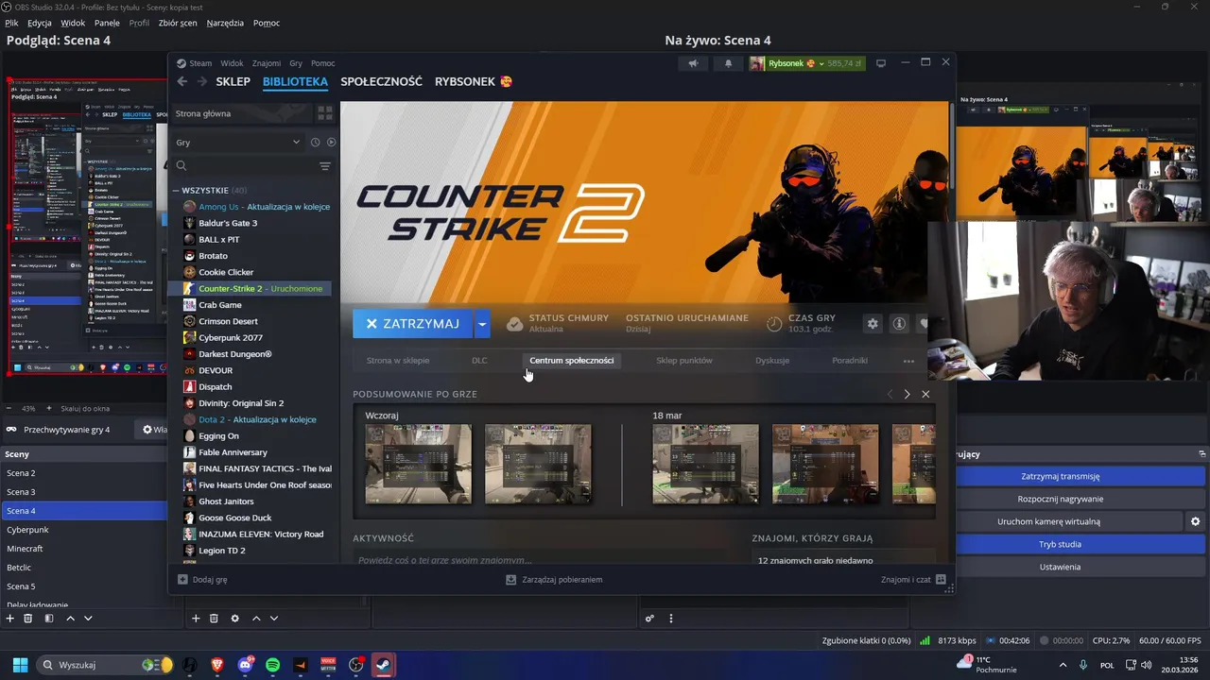
Task: Open Counter-Strike 2 settings gear
Action: click(873, 324)
